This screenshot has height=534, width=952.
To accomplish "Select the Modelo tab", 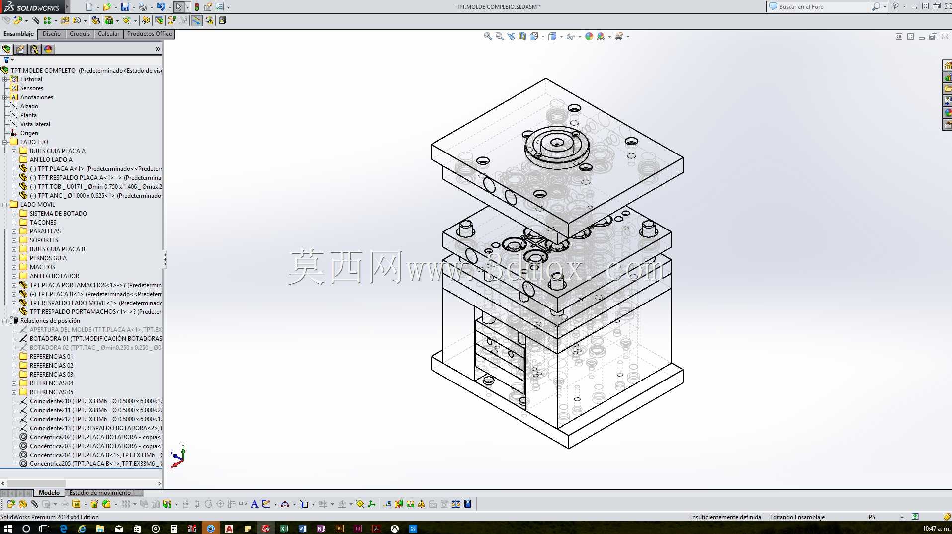I will [x=49, y=493].
